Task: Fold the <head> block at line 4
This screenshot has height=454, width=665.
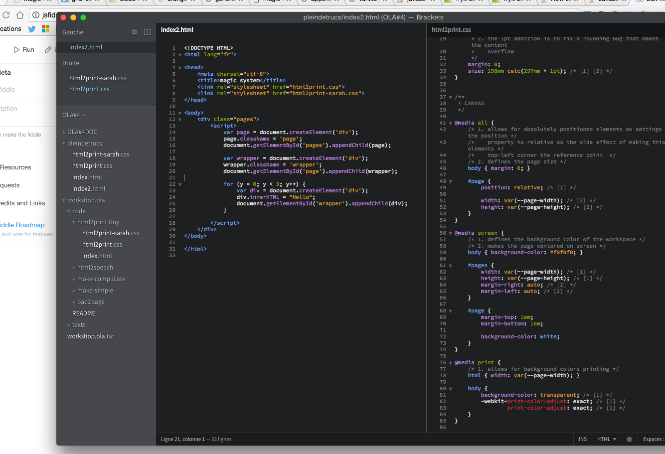Action: (x=180, y=68)
